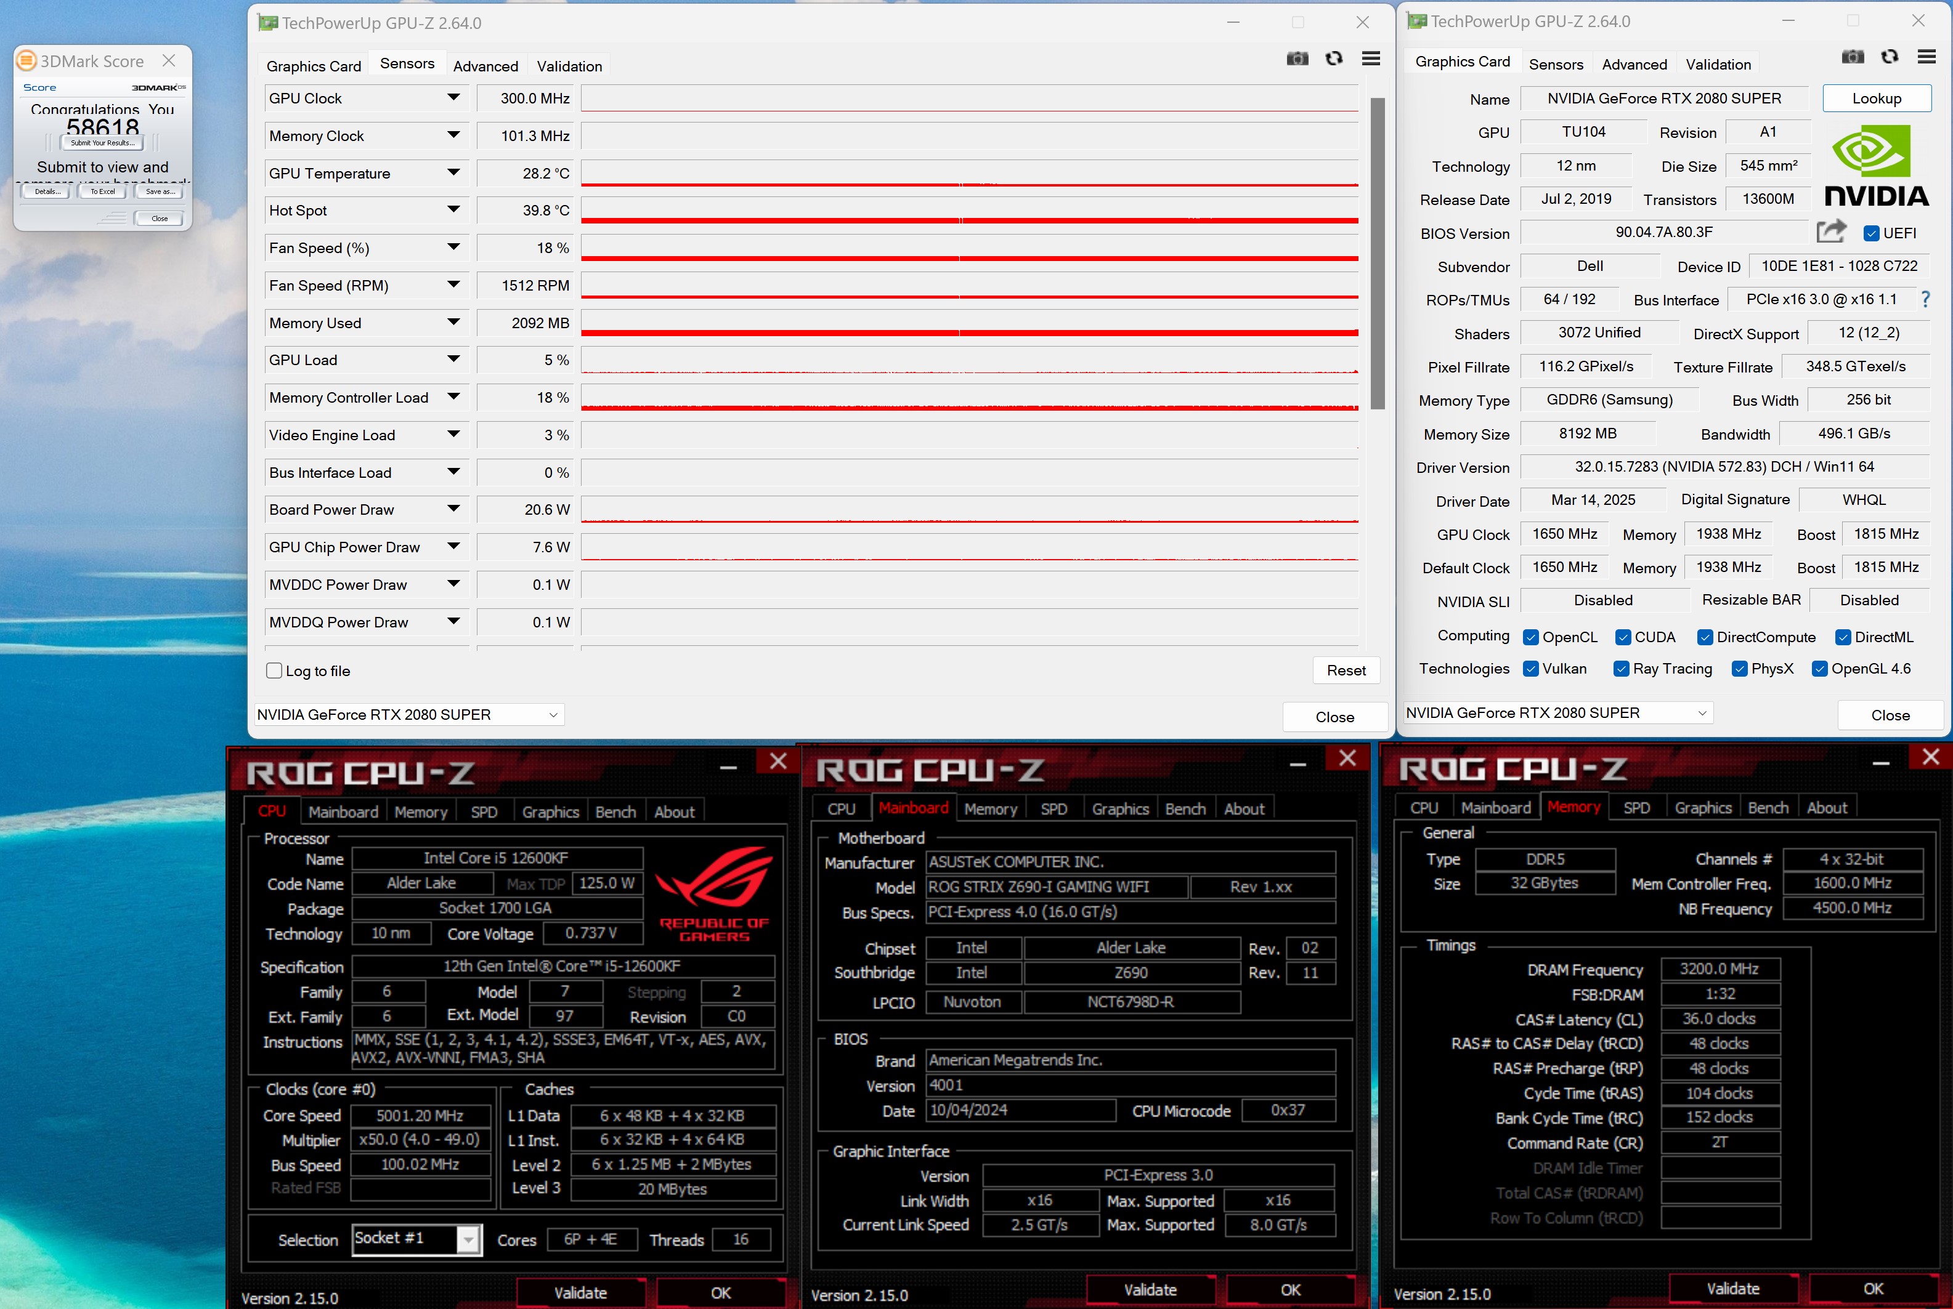Toggle the OpenGL 4.6 checkbox
Image resolution: width=1953 pixels, height=1309 pixels.
coord(1819,669)
